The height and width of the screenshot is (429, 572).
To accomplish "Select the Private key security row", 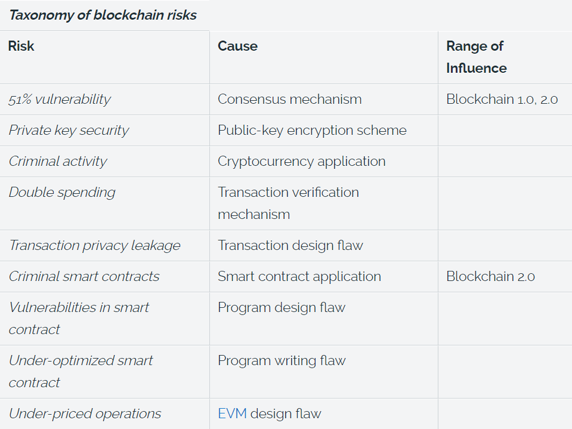I will tap(286, 131).
